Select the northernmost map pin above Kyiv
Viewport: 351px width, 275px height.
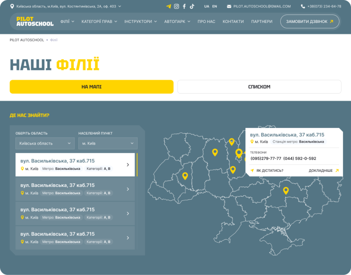pos(232,142)
